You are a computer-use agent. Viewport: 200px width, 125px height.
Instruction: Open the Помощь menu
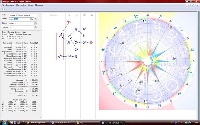point(39,5)
